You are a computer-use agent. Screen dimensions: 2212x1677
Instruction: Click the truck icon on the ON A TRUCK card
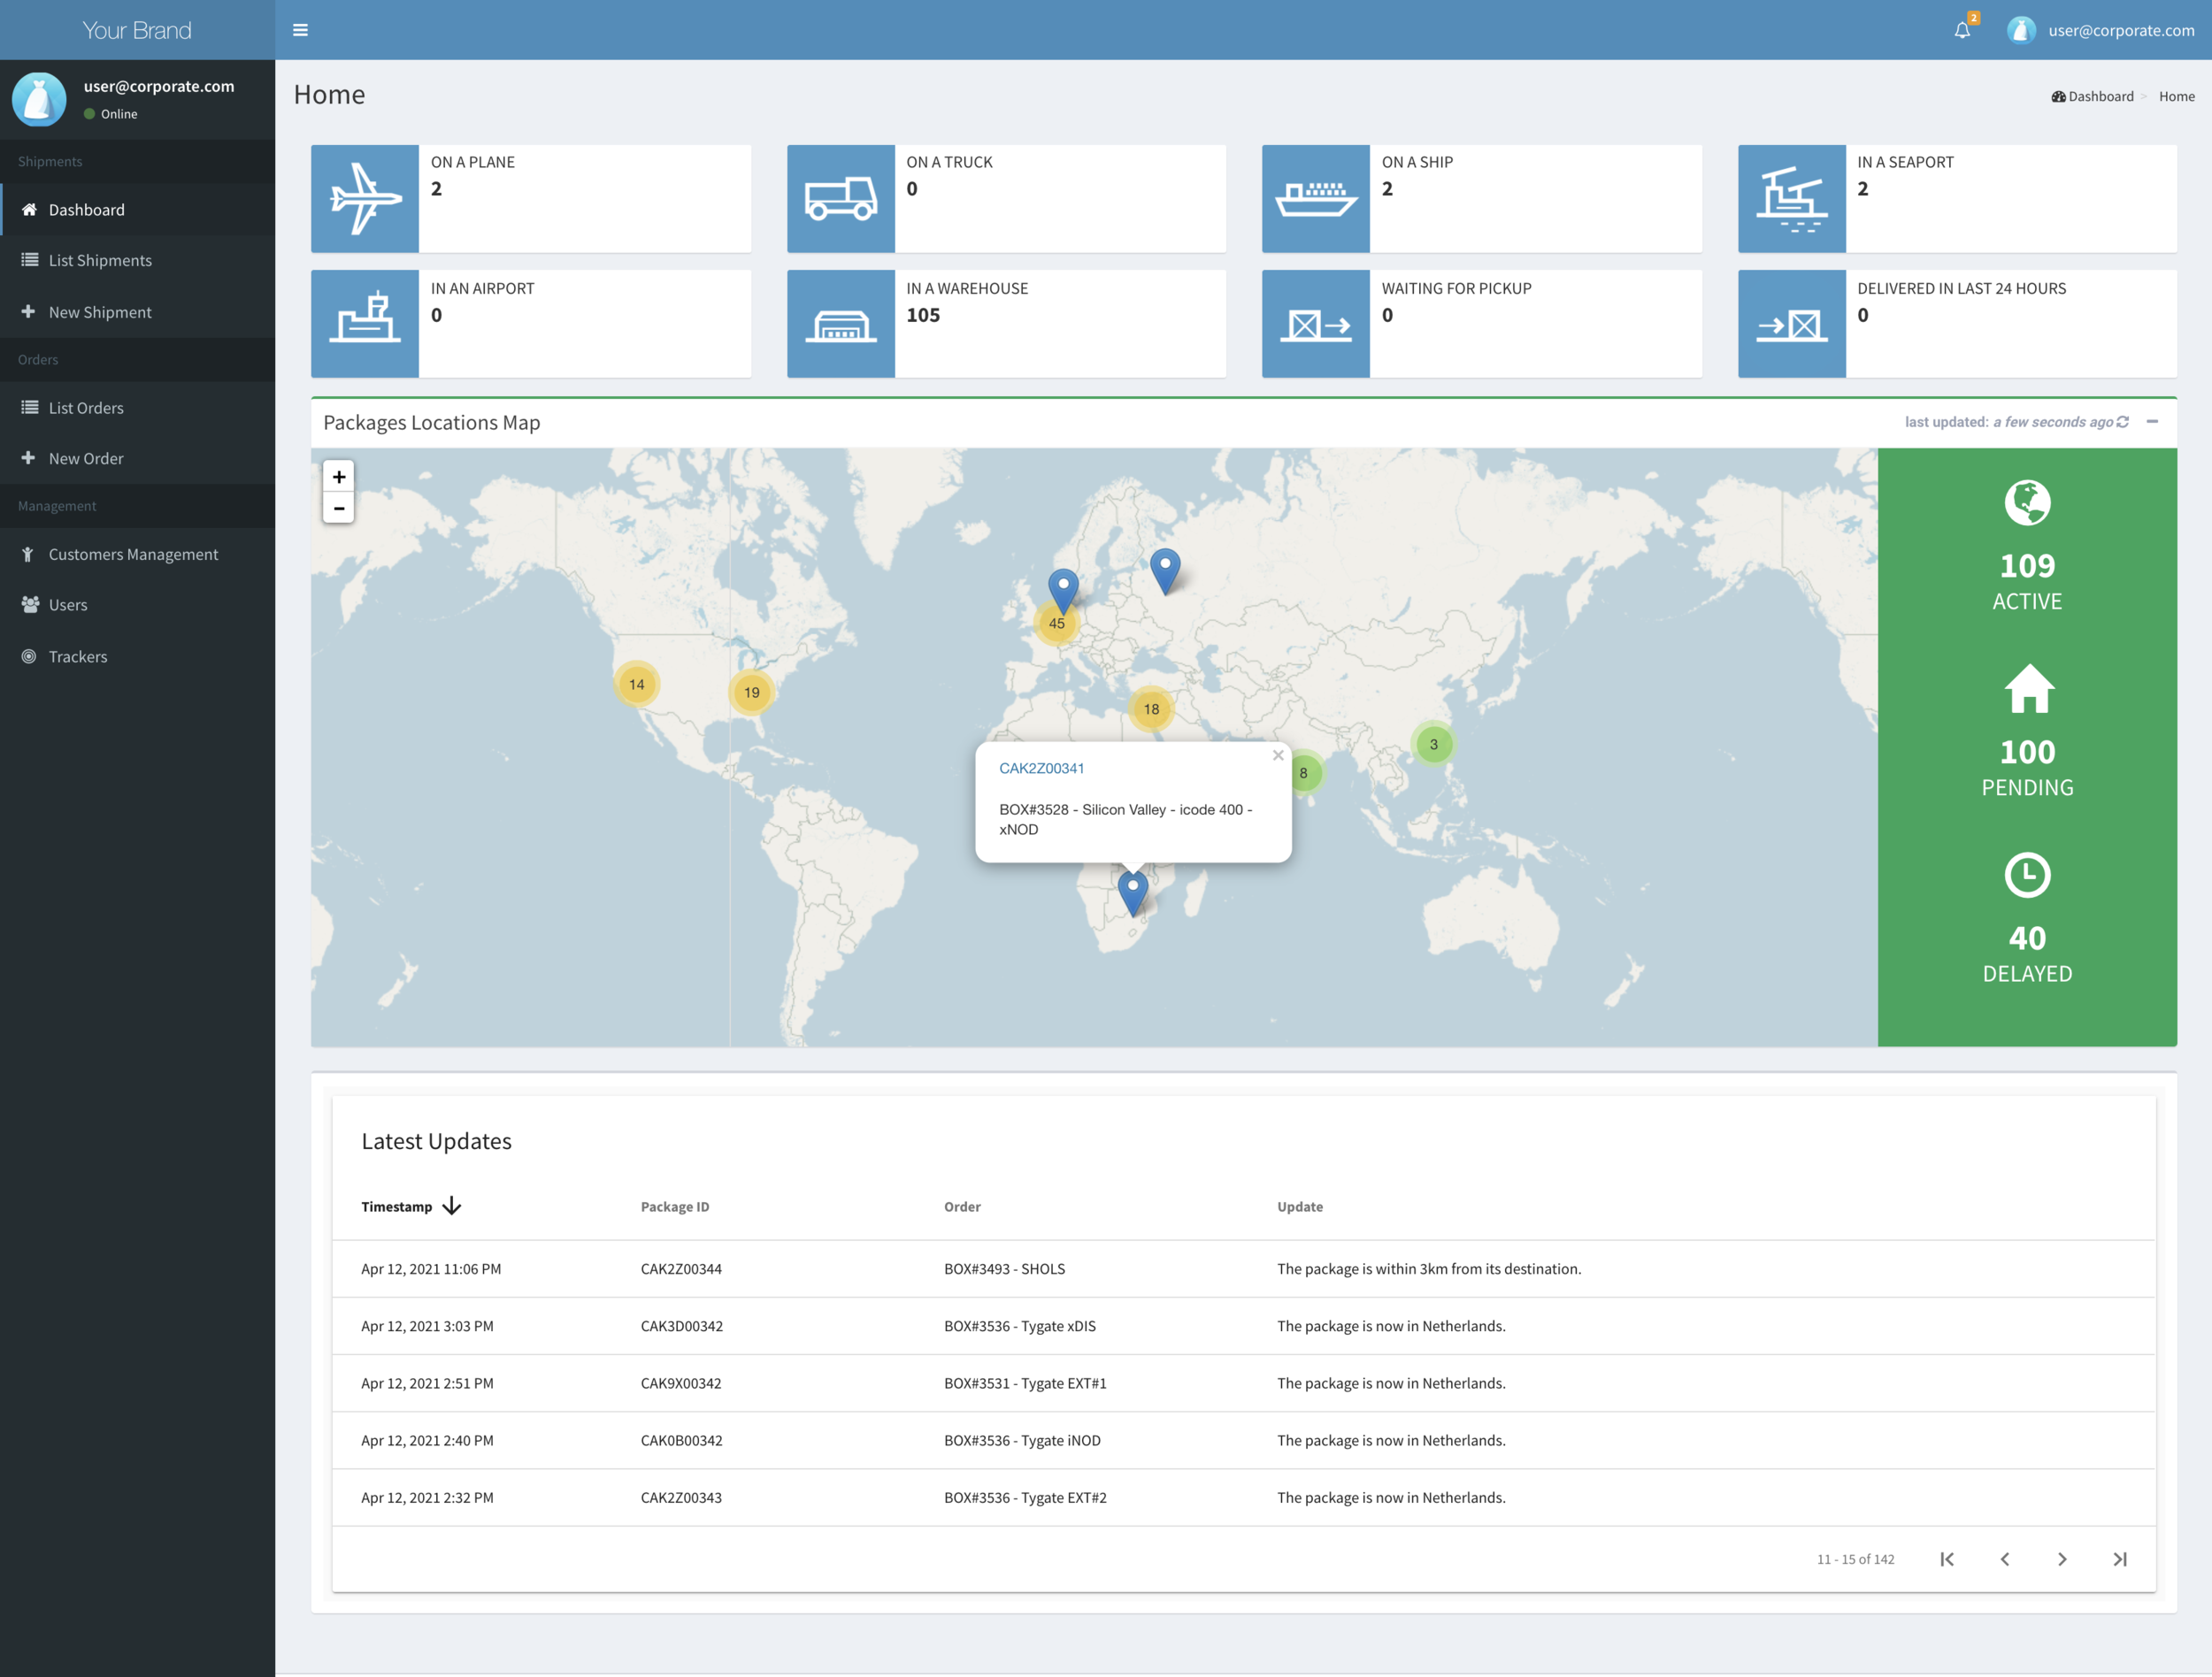[x=841, y=197]
